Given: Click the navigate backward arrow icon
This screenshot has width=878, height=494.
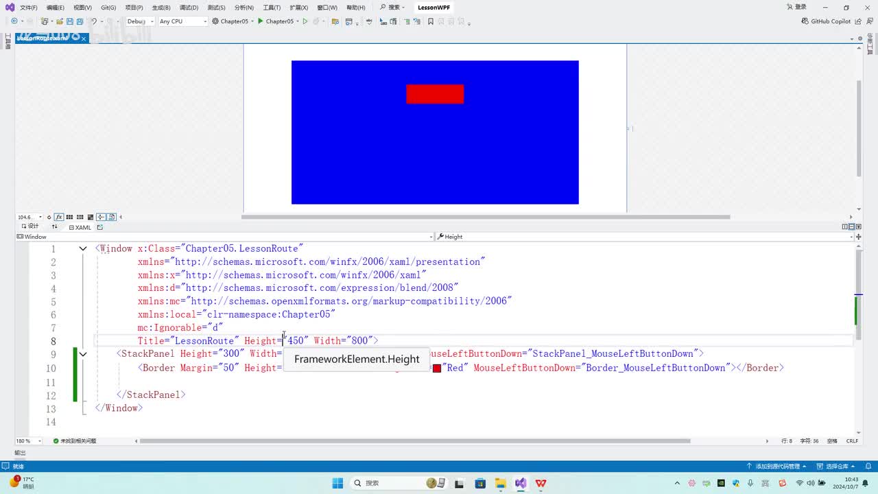Looking at the screenshot, I should tap(14, 21).
